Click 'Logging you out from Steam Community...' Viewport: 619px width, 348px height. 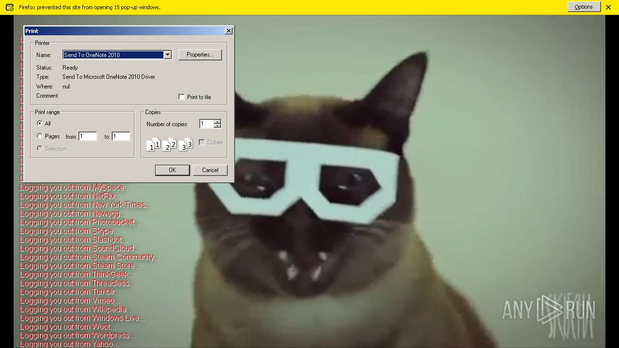[89, 257]
